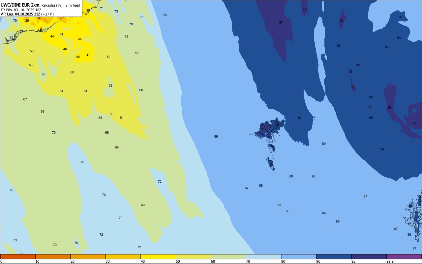Click the map value '48'
The image size is (422, 264).
(x=78, y=57)
